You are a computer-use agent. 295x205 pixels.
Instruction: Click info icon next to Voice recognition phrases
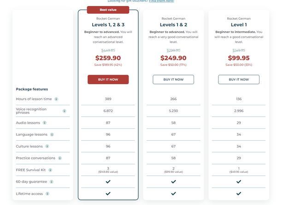tap(64, 111)
